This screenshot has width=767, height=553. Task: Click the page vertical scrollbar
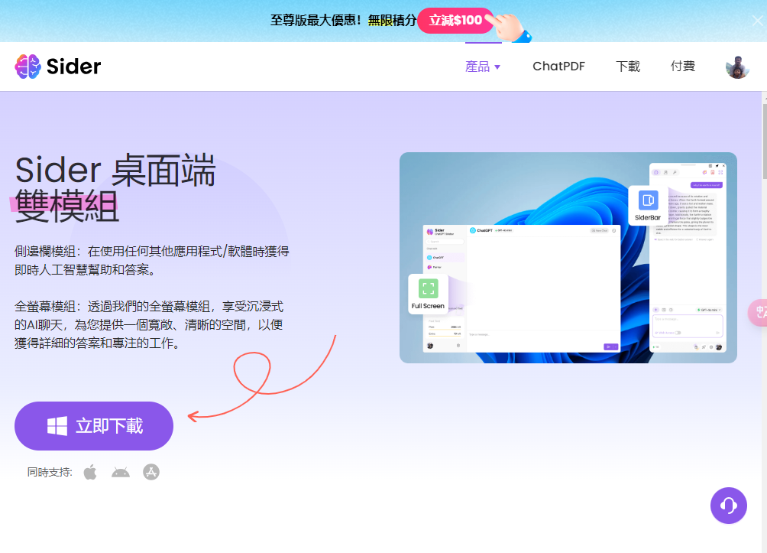click(764, 142)
